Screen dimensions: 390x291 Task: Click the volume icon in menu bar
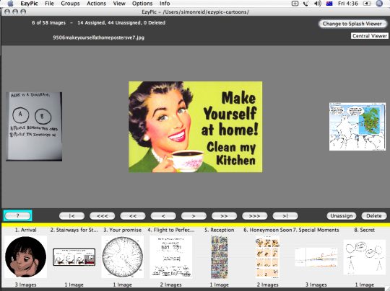tap(318, 4)
